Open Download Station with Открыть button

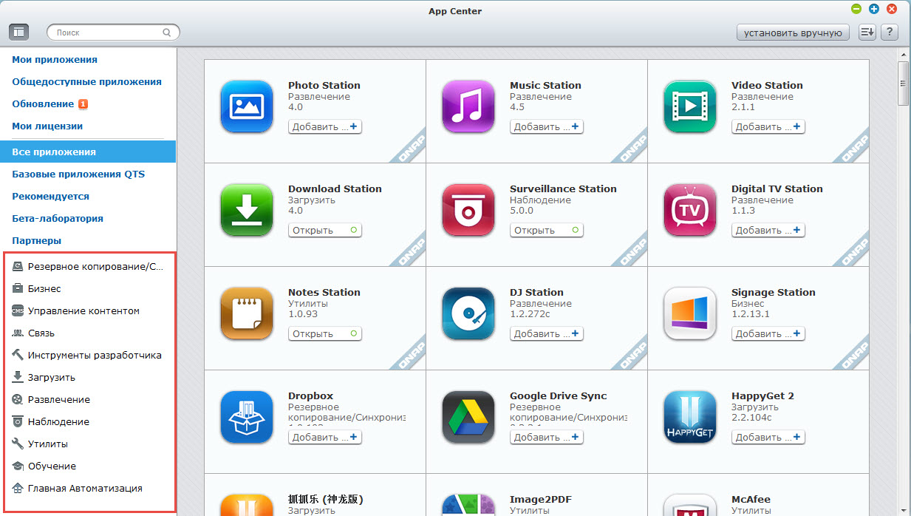click(x=325, y=230)
